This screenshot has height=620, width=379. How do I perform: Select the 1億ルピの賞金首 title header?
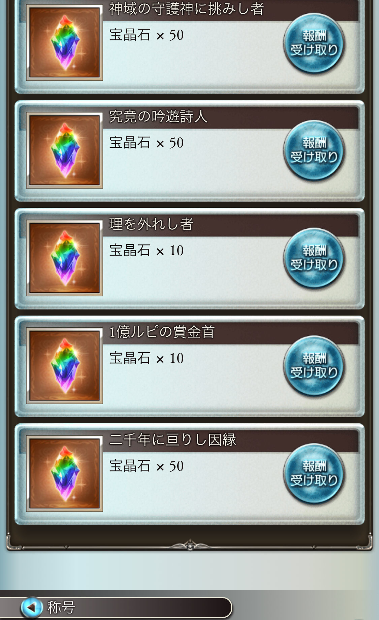[x=162, y=332]
